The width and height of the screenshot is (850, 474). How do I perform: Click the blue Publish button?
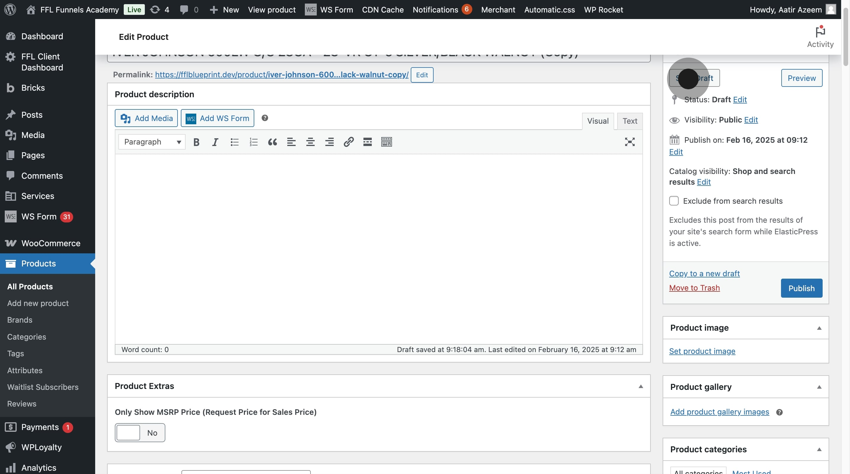(x=801, y=288)
